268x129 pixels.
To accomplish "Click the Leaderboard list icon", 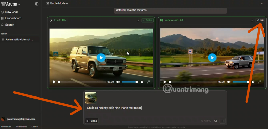I will 2,18.
